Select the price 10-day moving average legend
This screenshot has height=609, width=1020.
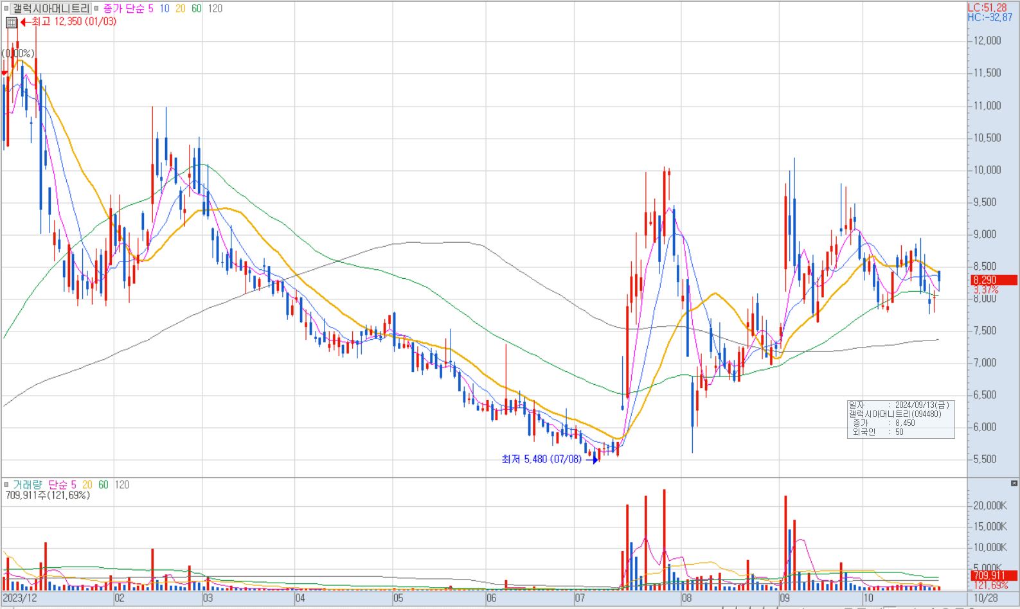(x=165, y=8)
